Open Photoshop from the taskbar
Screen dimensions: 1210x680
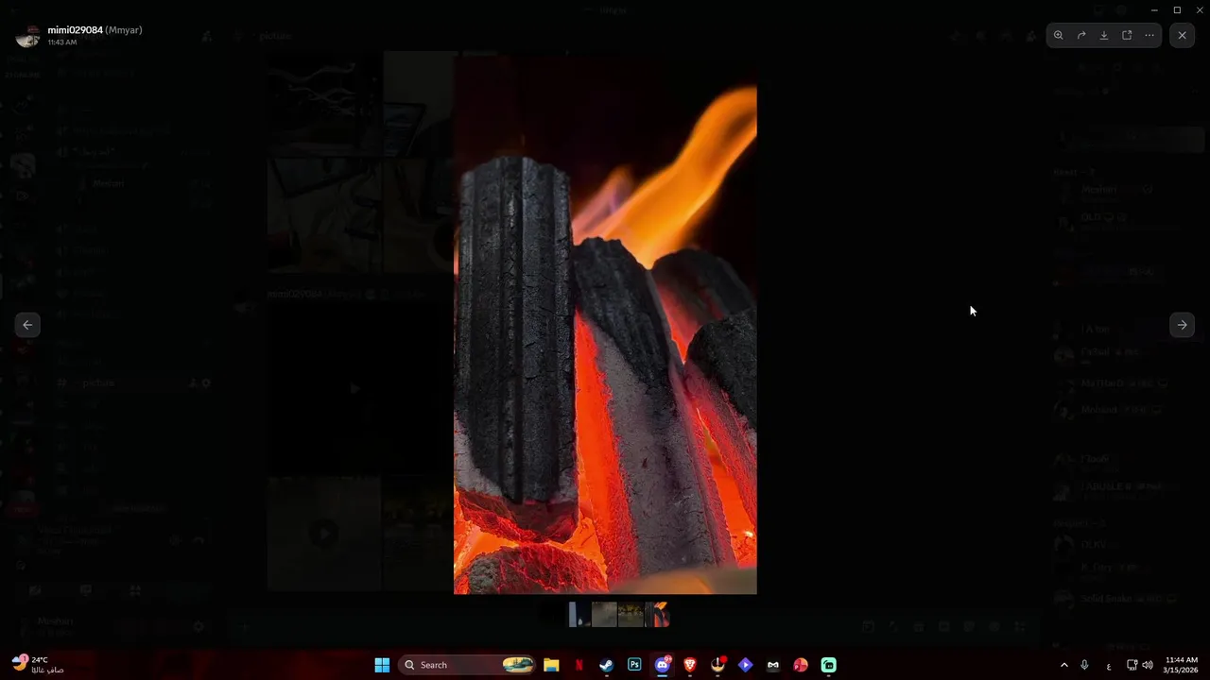click(x=634, y=665)
